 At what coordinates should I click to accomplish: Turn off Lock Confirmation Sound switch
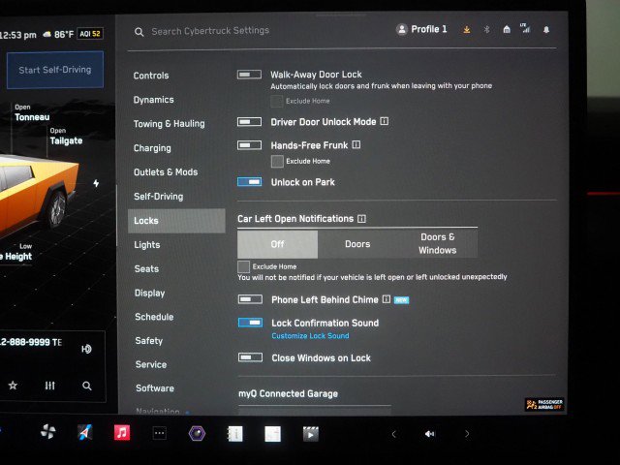(250, 323)
